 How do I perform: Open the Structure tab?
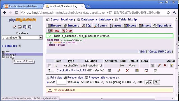(x=71, y=26)
